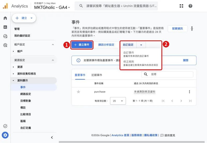Screen dimensions: 207x143
Task: Open 自訂定義 in the sidebar
Action: coord(26,128)
